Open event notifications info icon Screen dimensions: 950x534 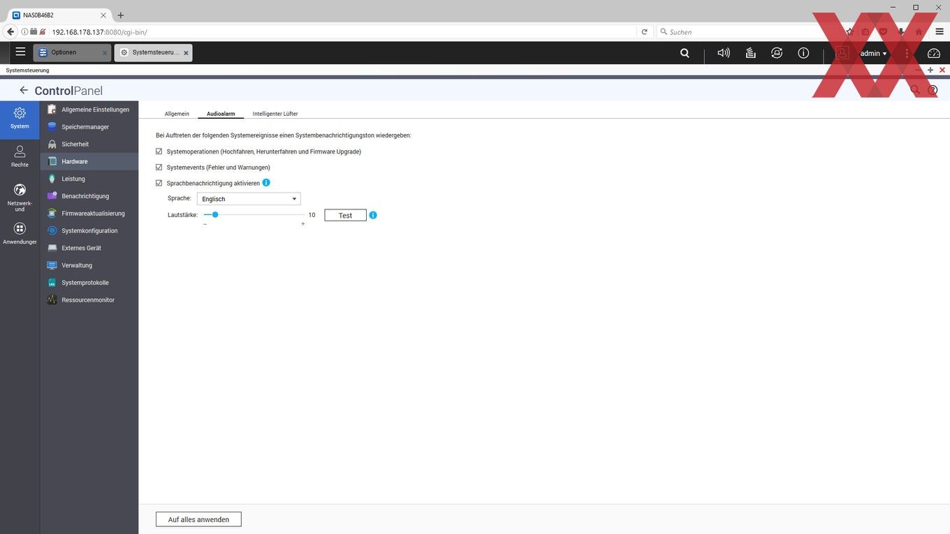(x=803, y=53)
